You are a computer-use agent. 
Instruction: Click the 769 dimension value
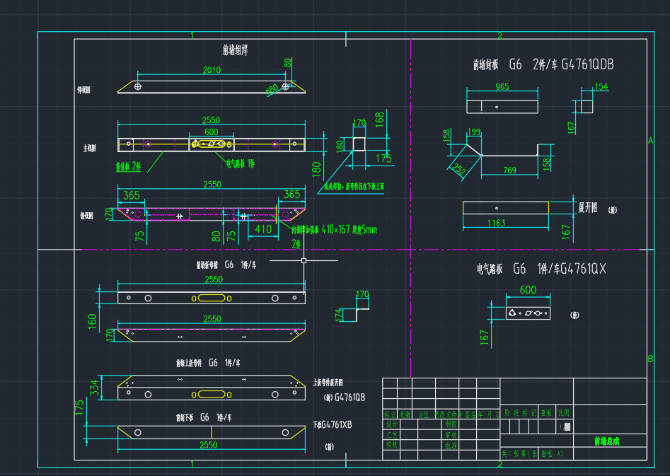pos(510,170)
